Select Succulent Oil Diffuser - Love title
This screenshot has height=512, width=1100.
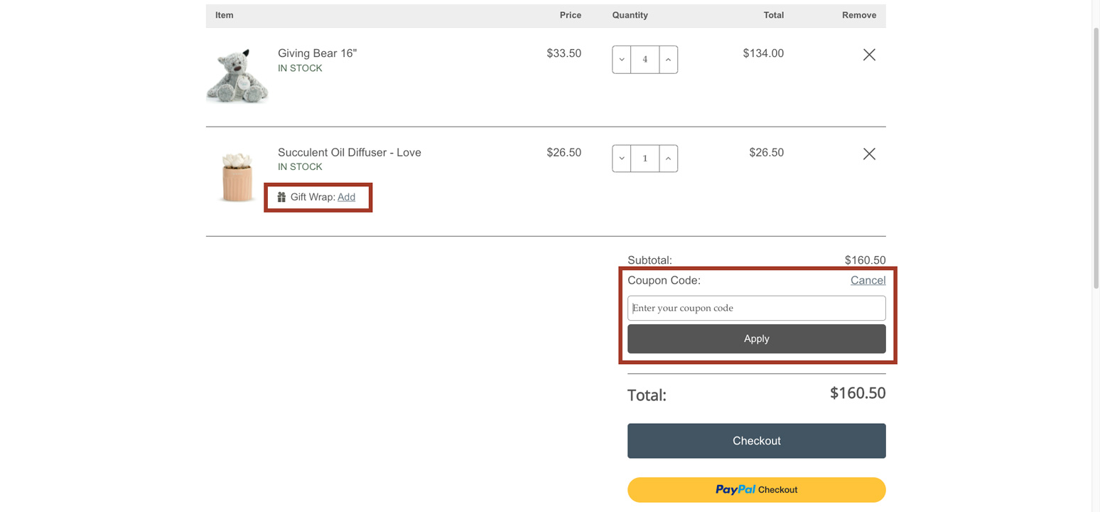(x=349, y=151)
